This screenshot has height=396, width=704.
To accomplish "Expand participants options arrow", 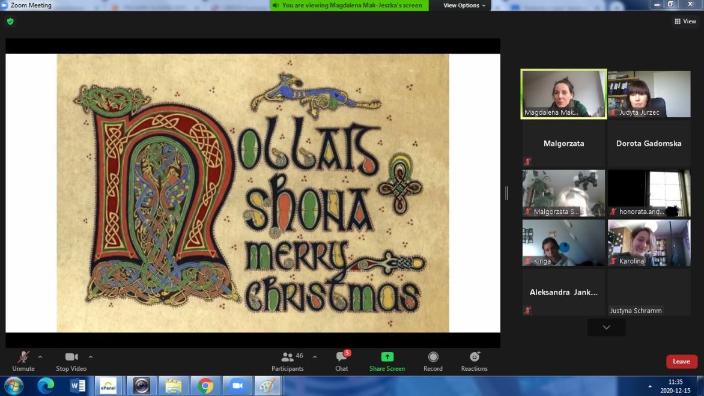I will tap(315, 357).
